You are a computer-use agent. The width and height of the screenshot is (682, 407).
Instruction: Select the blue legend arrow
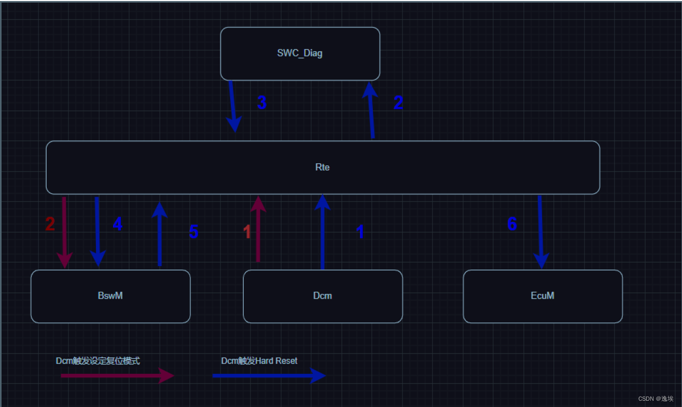click(x=269, y=375)
